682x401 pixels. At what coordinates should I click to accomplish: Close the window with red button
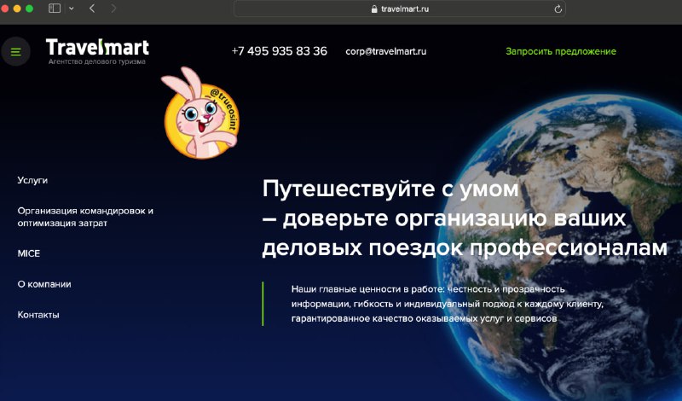[x=5, y=9]
